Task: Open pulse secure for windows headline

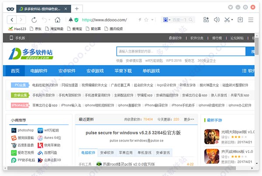Action: pos(133,133)
